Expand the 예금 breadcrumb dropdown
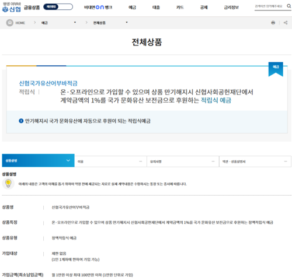 (x=58, y=23)
